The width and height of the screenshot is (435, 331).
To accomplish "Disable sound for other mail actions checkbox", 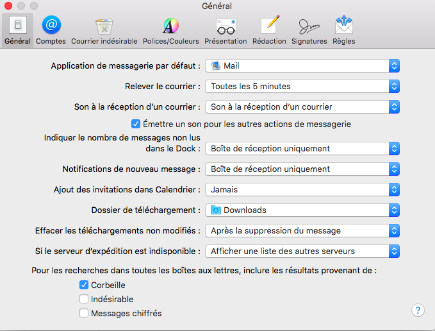I will coord(135,124).
